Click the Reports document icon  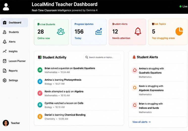[5, 71]
